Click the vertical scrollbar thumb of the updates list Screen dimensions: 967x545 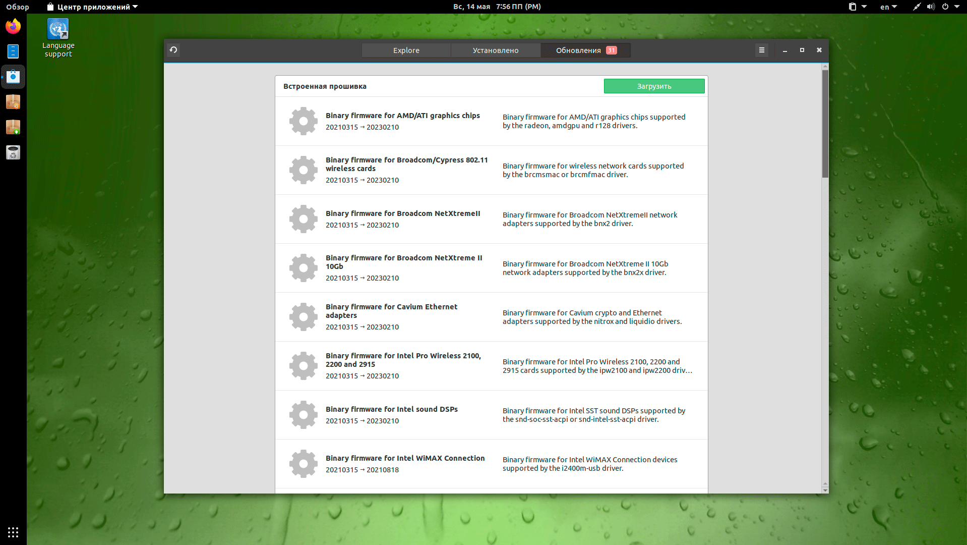pyautogui.click(x=825, y=124)
